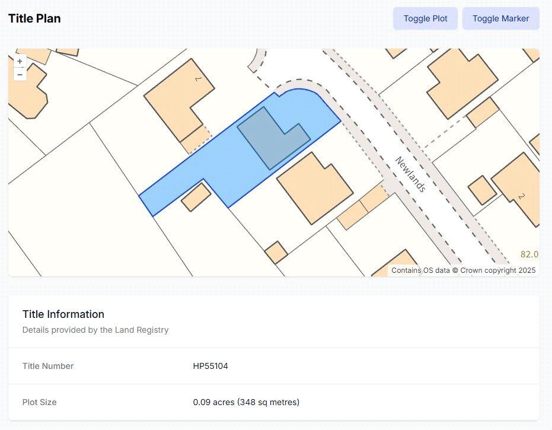Click the Plot Size row label

pos(40,402)
